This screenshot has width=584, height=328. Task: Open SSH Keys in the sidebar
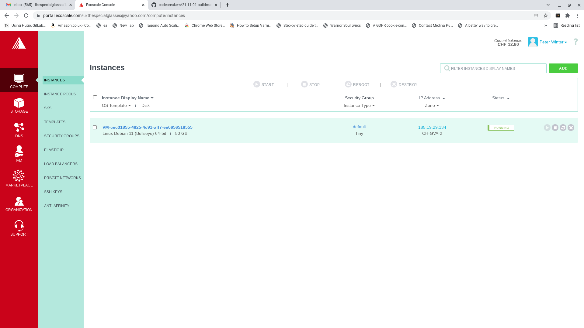[53, 192]
